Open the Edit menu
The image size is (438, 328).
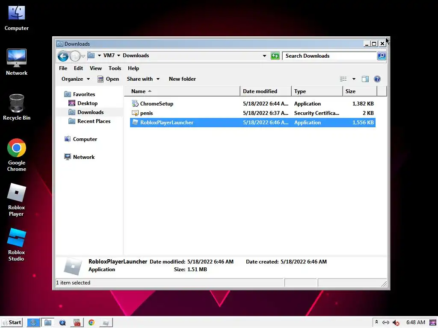pyautogui.click(x=79, y=68)
